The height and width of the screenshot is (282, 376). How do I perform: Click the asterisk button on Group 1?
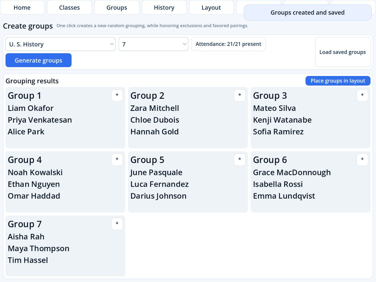coord(117,95)
